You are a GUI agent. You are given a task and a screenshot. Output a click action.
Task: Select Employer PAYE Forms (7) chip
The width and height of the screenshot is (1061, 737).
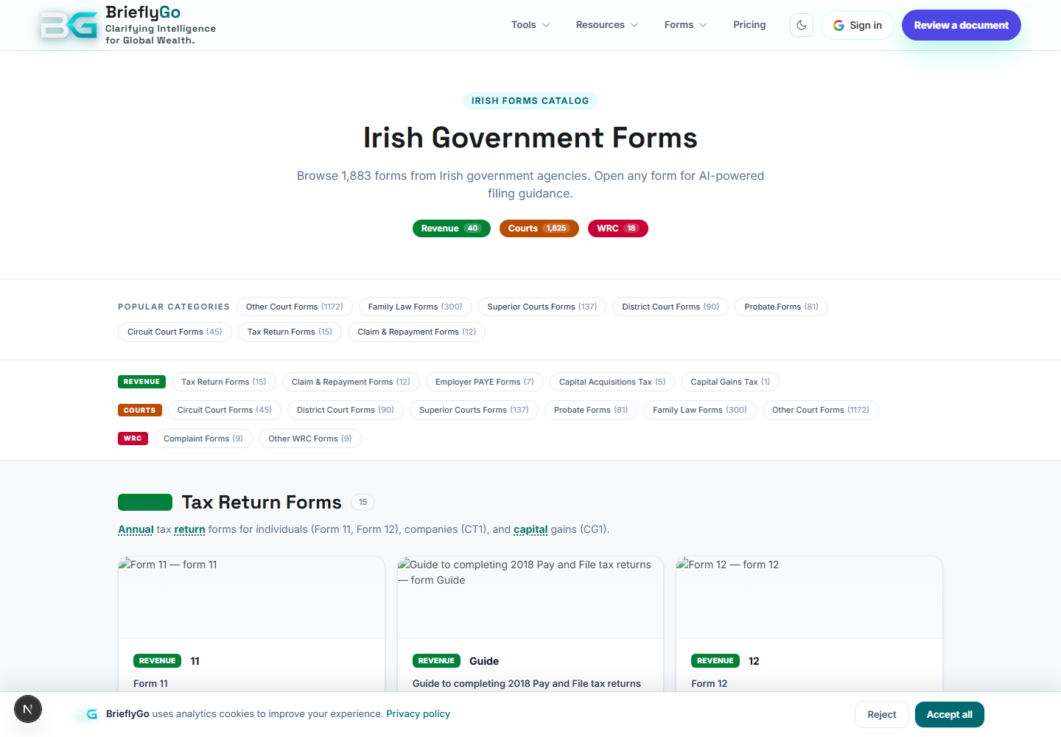[485, 382]
